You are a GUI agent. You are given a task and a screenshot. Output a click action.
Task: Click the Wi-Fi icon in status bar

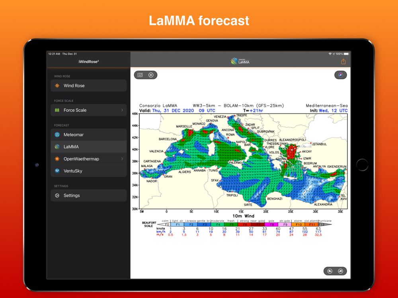coord(330,54)
